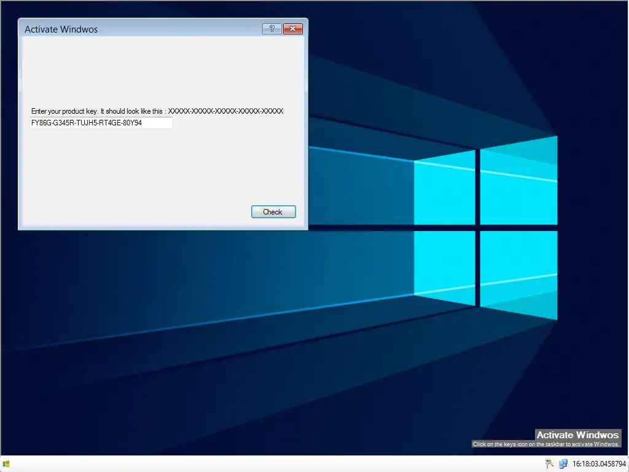Click the Activate Windwos dialog title text
This screenshot has height=472, width=629.
pyautogui.click(x=61, y=29)
